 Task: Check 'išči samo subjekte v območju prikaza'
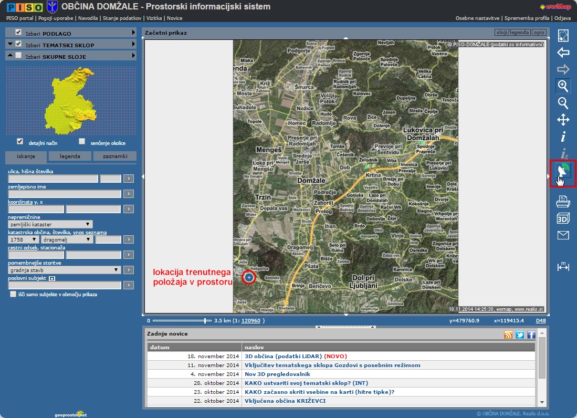13,295
